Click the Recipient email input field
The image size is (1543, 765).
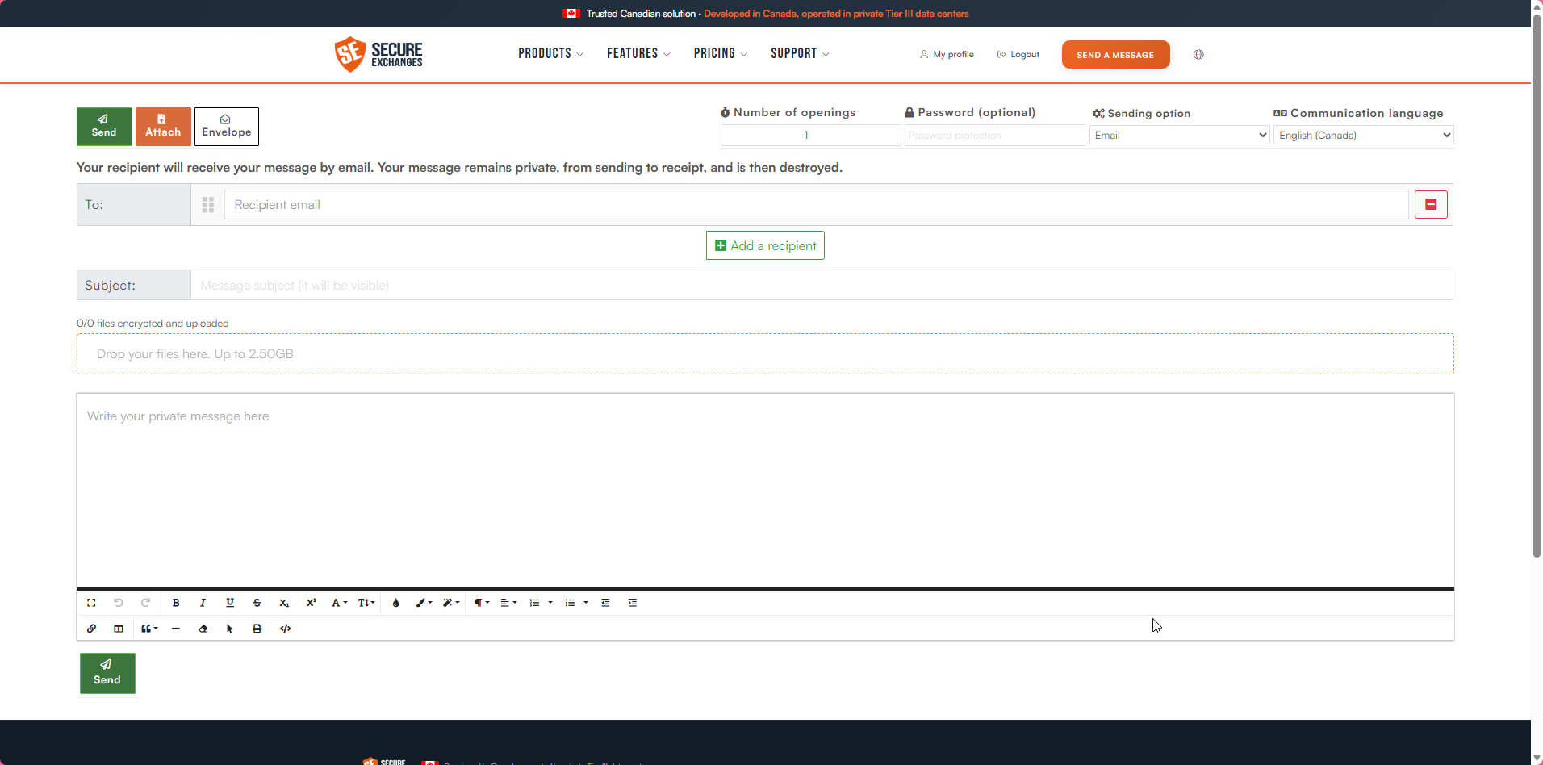816,205
